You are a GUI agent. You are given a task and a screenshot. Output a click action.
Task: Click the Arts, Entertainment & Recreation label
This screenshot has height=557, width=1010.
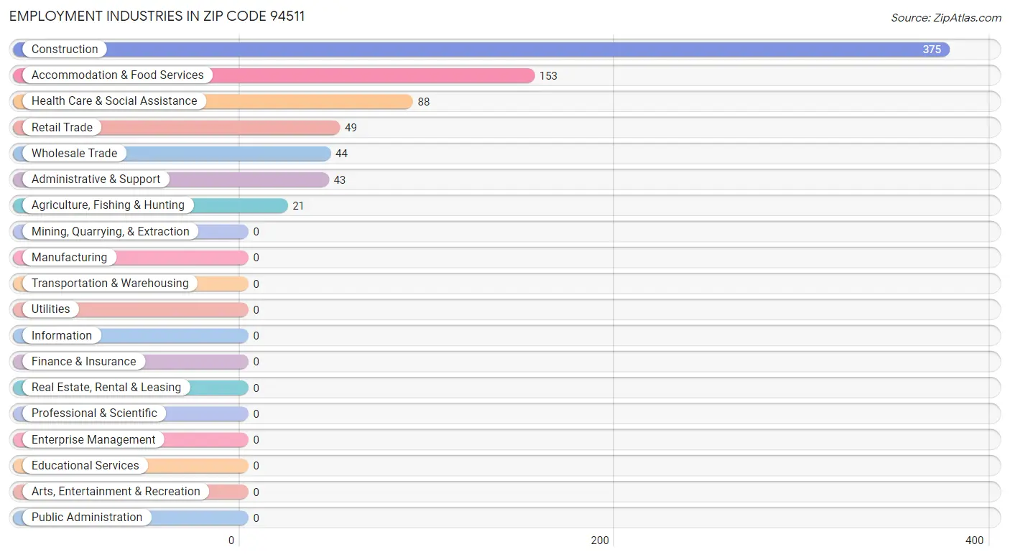116,492
